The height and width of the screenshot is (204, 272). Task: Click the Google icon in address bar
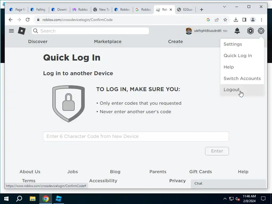pos(208,20)
